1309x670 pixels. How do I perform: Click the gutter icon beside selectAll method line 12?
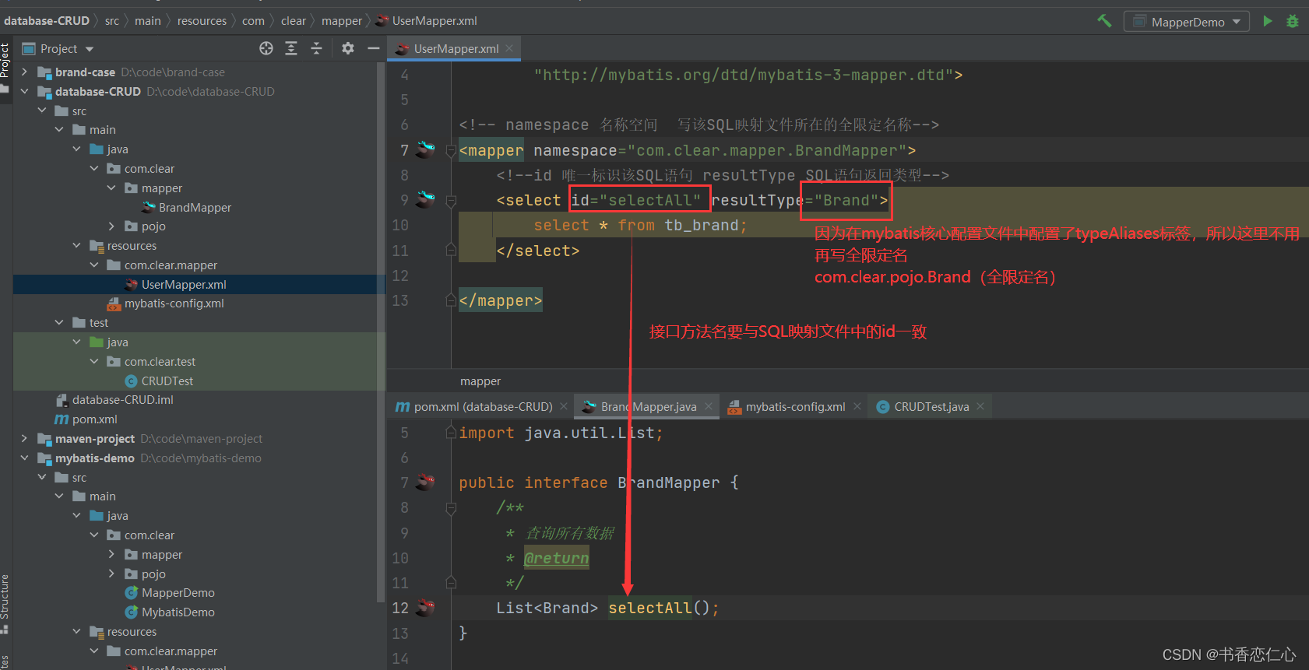click(425, 607)
